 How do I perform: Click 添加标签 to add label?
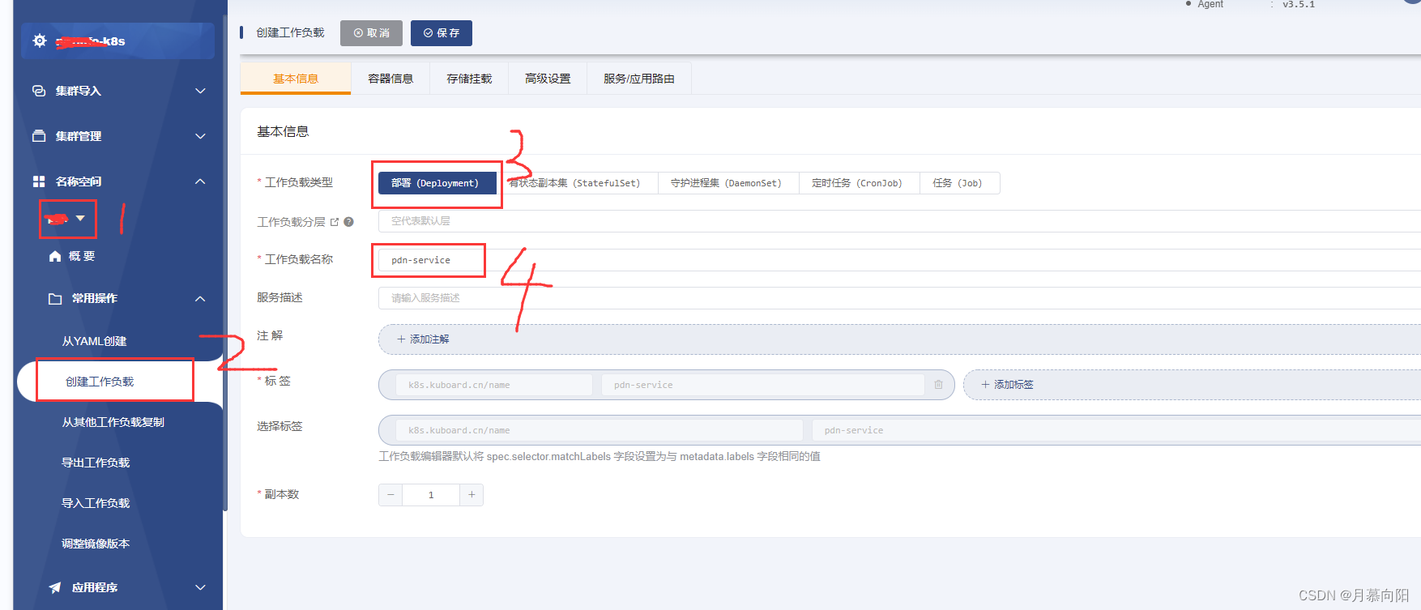coord(1192,385)
